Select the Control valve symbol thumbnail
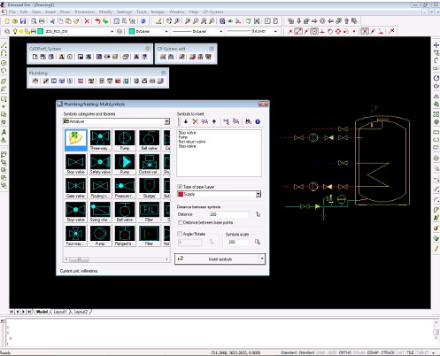The image size is (440, 356). point(149,164)
